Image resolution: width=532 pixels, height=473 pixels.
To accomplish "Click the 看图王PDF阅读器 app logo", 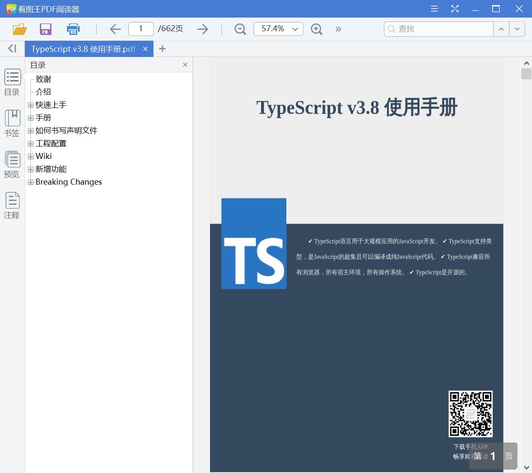I will click(11, 9).
